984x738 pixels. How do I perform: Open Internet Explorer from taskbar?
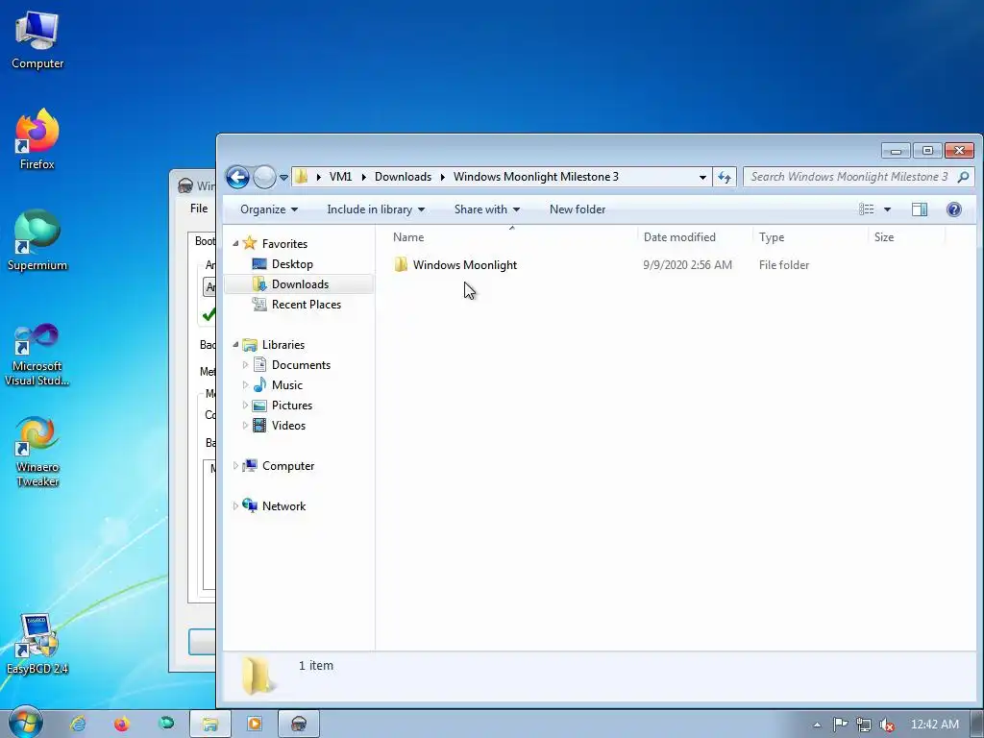(78, 724)
